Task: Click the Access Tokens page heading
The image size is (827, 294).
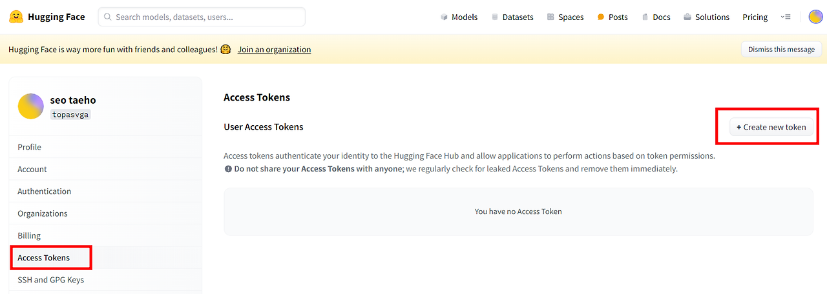Action: click(256, 97)
